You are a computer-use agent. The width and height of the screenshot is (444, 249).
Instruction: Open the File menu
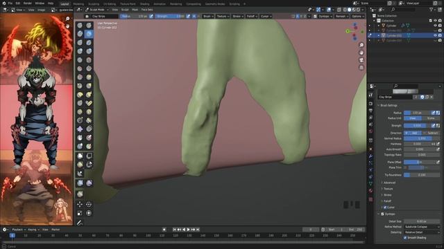10,3
